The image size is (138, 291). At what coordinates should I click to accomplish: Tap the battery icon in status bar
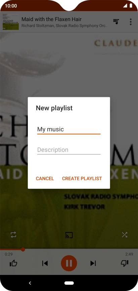(x=131, y=6)
